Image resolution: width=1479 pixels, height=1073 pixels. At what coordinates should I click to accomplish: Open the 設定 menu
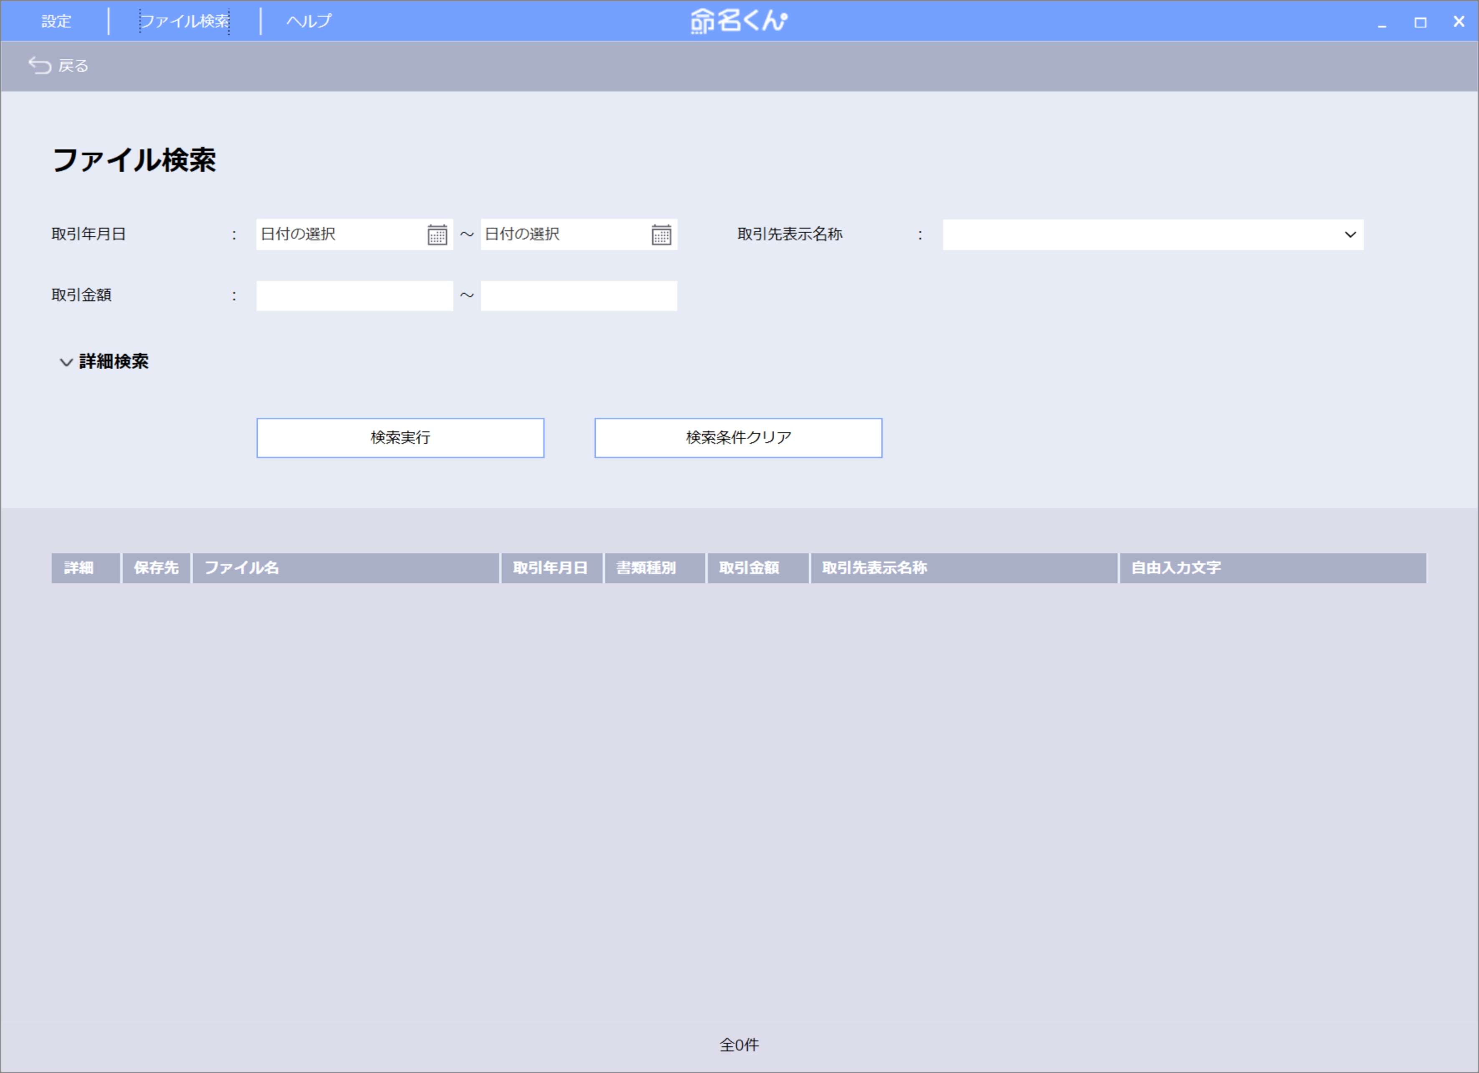tap(56, 21)
